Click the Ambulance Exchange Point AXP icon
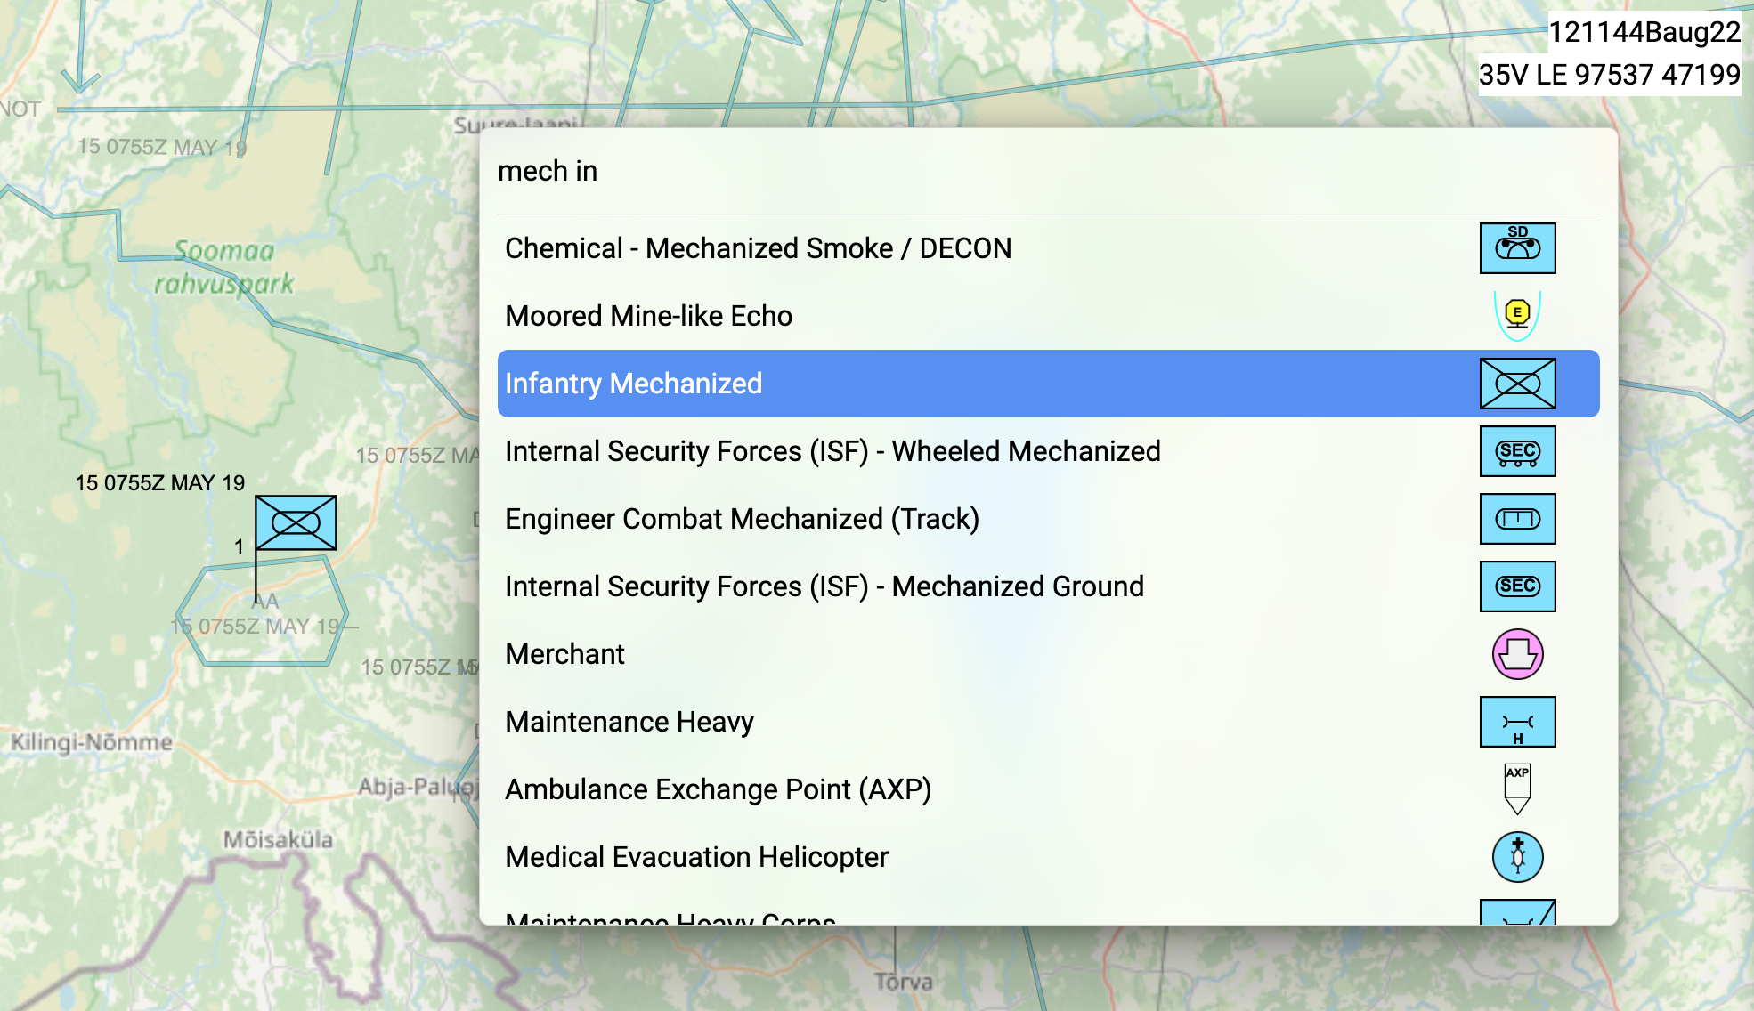The width and height of the screenshot is (1754, 1011). click(x=1517, y=789)
